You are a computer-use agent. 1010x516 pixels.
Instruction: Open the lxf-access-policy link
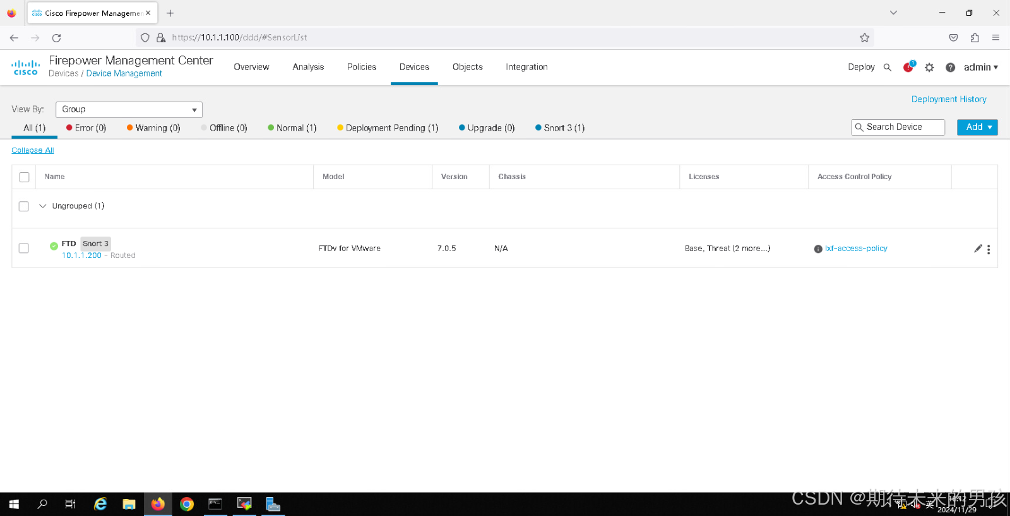coord(856,249)
